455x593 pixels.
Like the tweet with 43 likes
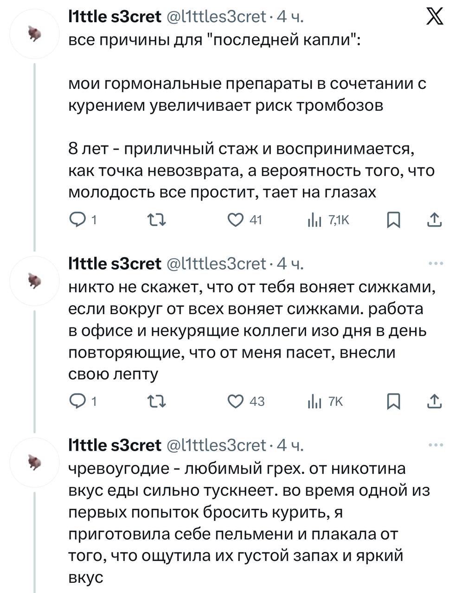tap(236, 401)
